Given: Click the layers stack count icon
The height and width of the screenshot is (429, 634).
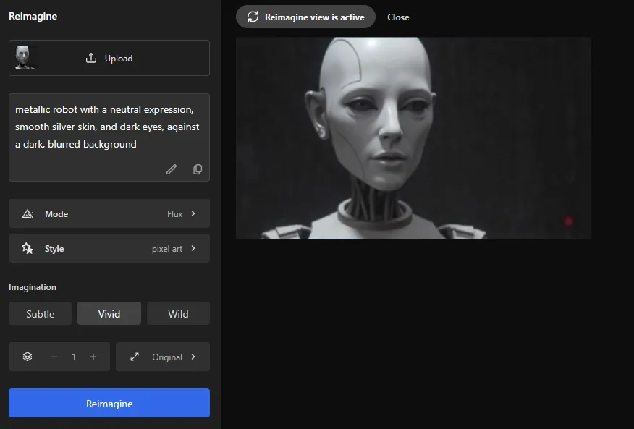Looking at the screenshot, I should coord(28,357).
